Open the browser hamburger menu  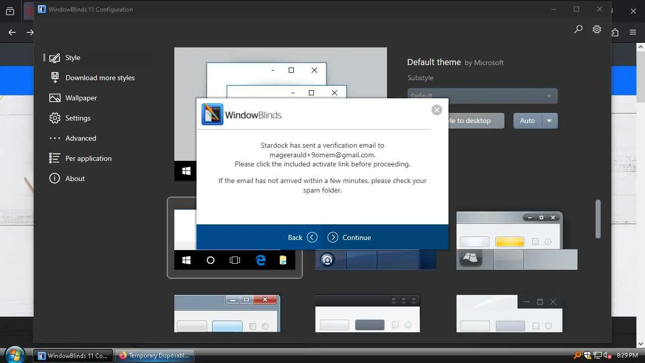pos(633,32)
